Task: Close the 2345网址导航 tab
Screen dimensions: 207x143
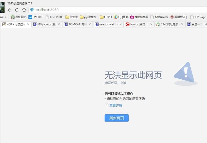Action: [182, 24]
